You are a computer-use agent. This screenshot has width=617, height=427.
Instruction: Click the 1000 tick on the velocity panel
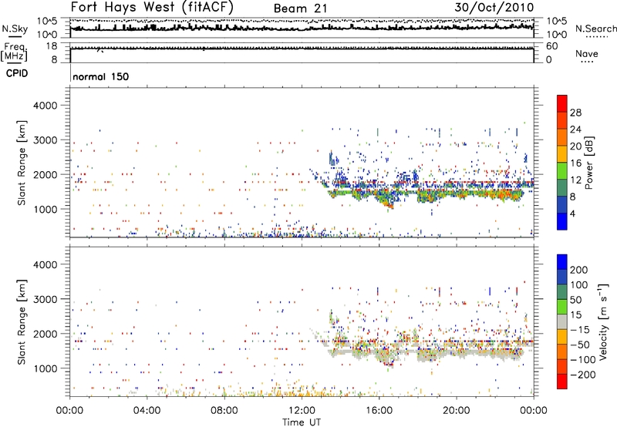(45, 368)
